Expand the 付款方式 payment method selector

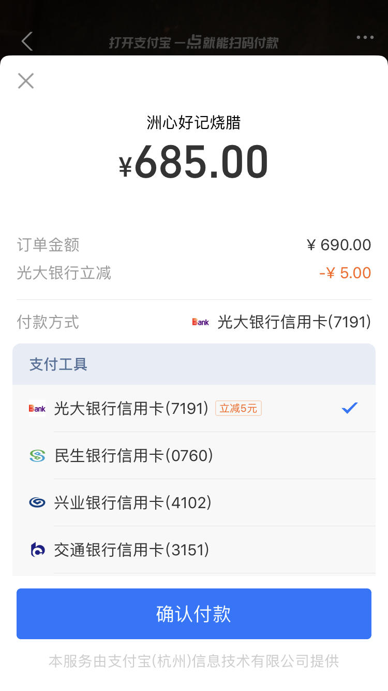[194, 322]
